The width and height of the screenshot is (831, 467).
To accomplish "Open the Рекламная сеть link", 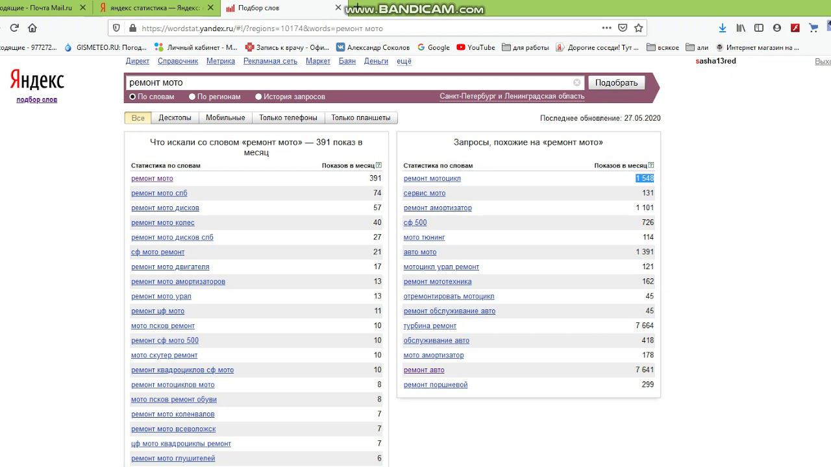I will pyautogui.click(x=270, y=61).
